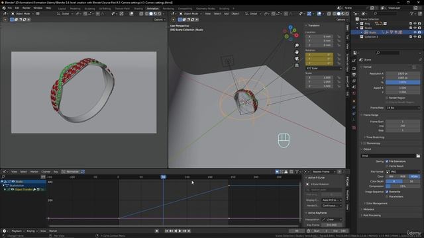Click the current frame marker in graph editor

[164, 177]
